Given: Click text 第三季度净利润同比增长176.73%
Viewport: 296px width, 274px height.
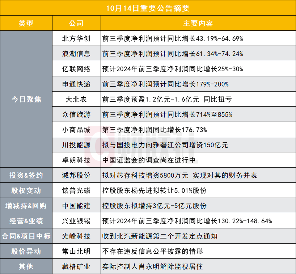Looking at the screenshot, I should pyautogui.click(x=155, y=130).
